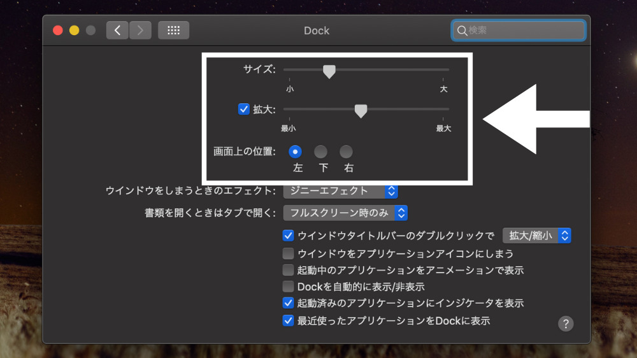637x358 pixels.
Task: Click the 拡大 slider thumb
Action: (361, 111)
